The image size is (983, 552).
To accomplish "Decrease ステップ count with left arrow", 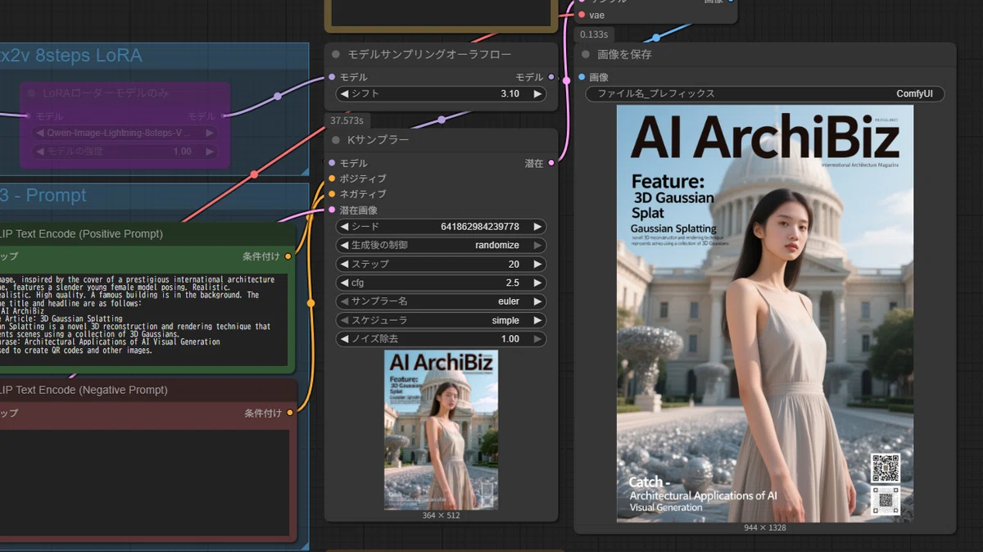I will (344, 264).
